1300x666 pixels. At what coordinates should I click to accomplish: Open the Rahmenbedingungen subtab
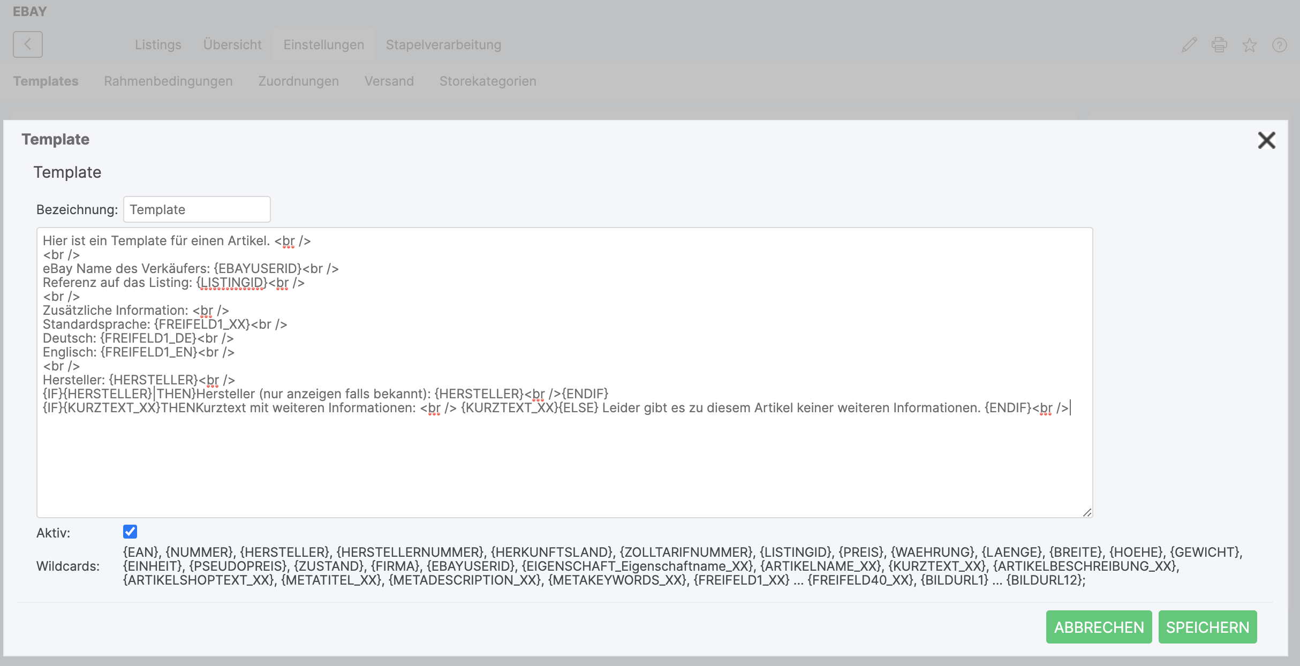point(168,81)
